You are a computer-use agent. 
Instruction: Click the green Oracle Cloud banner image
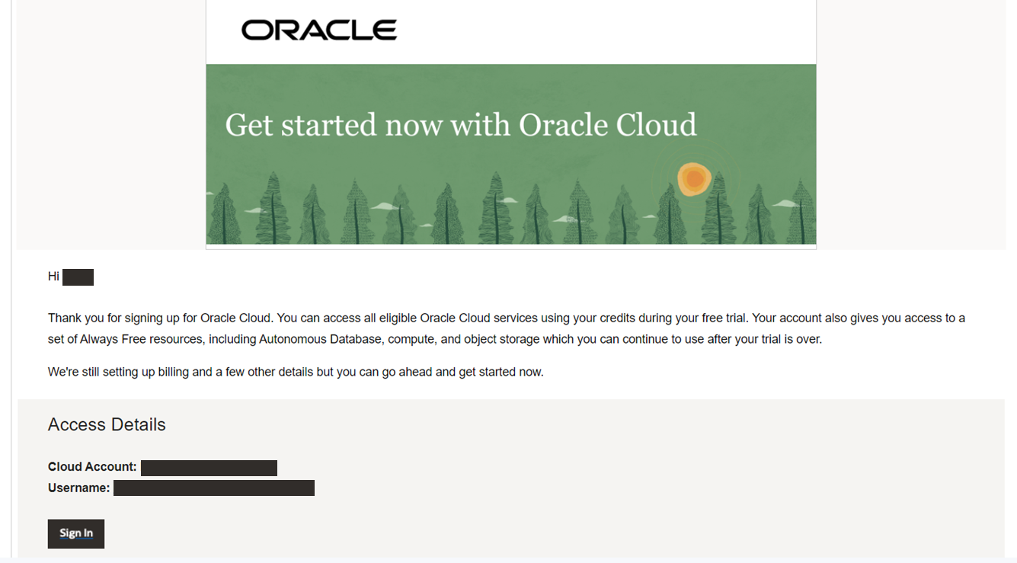[x=511, y=155]
